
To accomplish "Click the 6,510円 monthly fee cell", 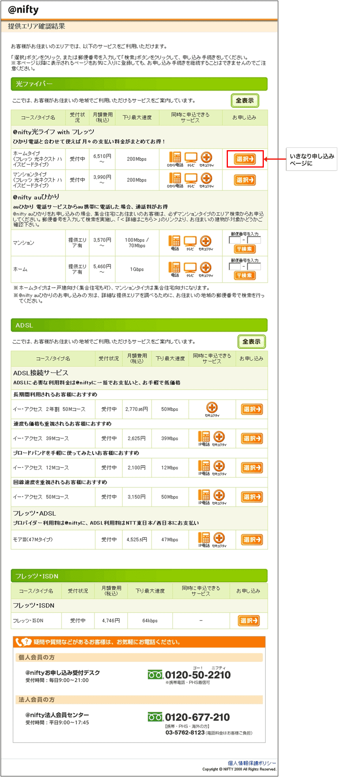I will 102,159.
